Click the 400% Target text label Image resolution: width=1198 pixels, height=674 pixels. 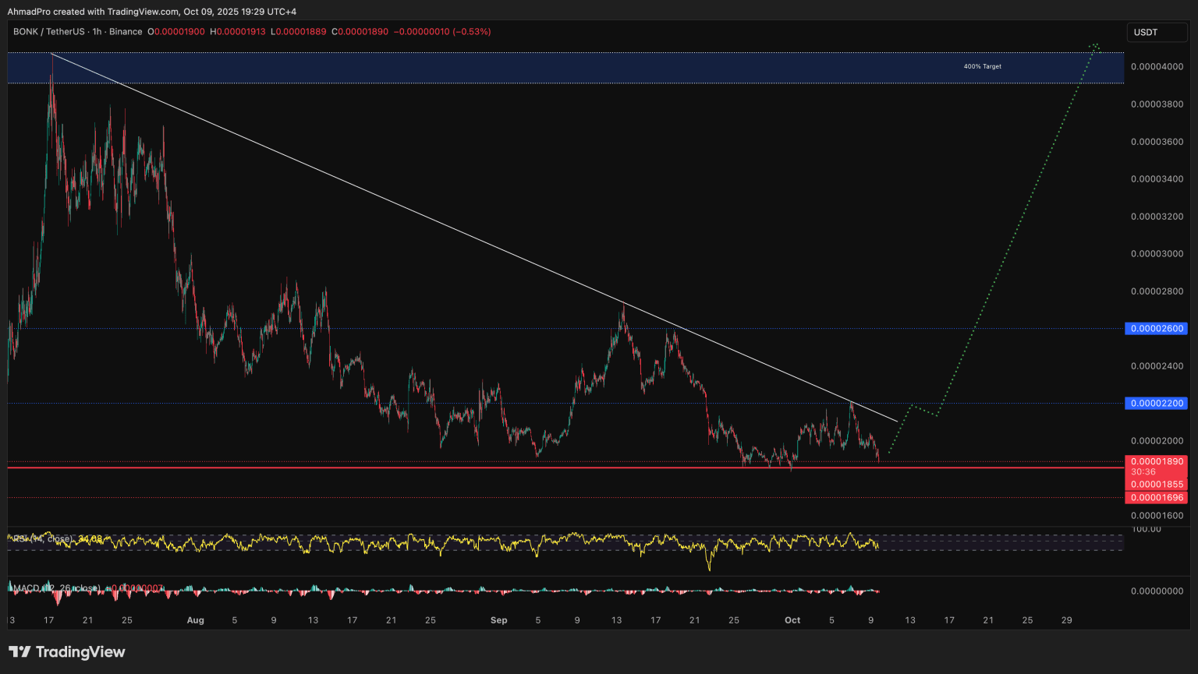click(x=982, y=67)
